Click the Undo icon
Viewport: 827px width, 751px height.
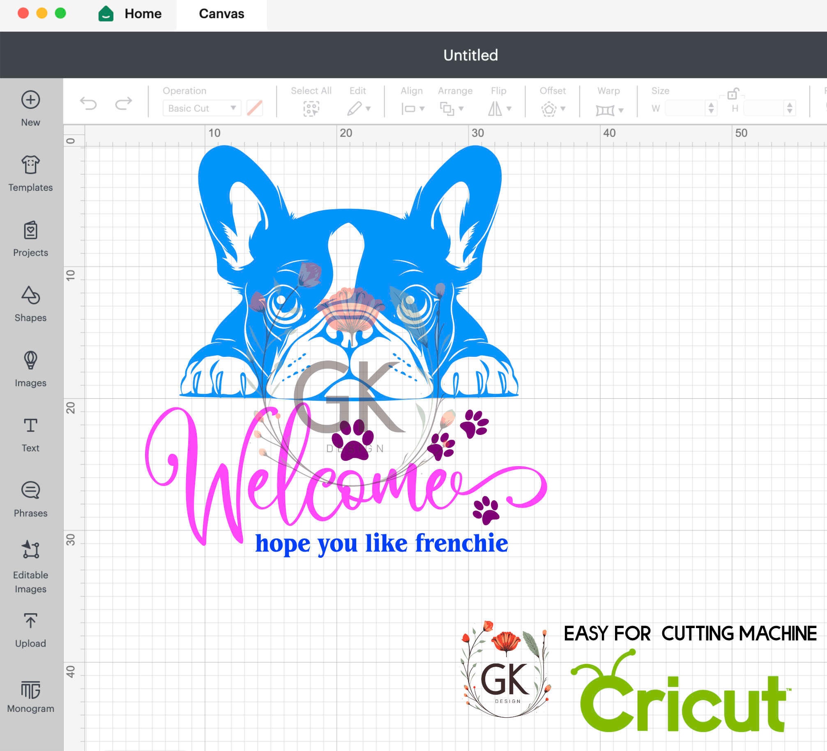[x=89, y=104]
